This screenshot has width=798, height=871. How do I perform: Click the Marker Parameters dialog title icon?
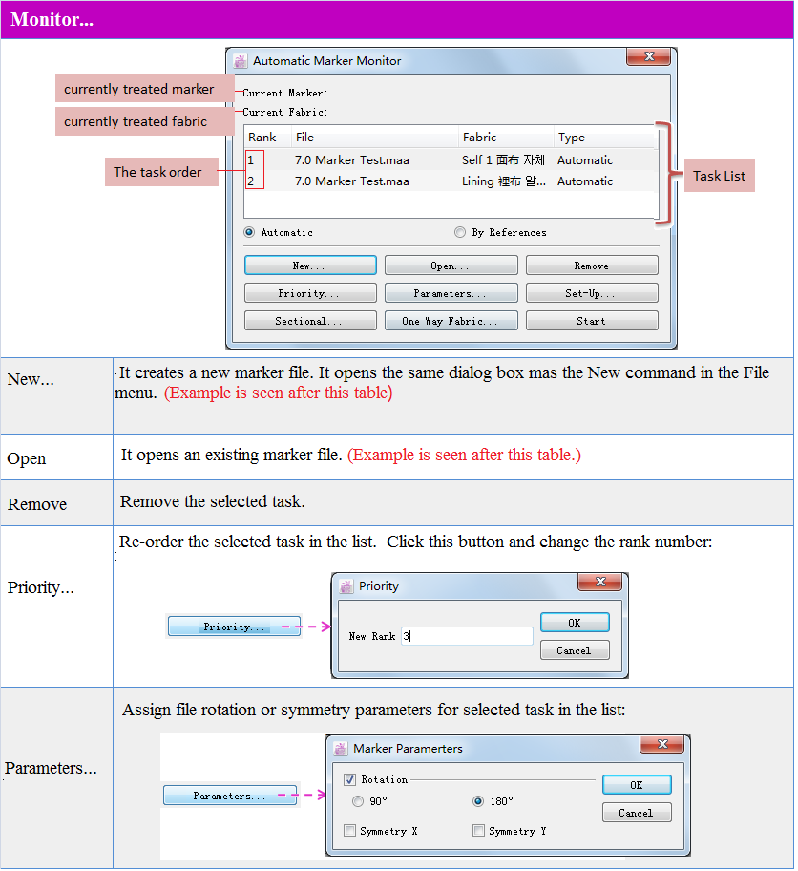pyautogui.click(x=341, y=749)
